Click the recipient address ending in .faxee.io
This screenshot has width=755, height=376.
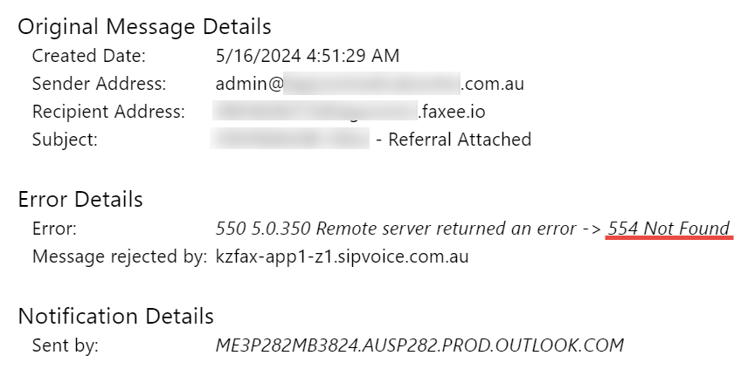pyautogui.click(x=349, y=111)
